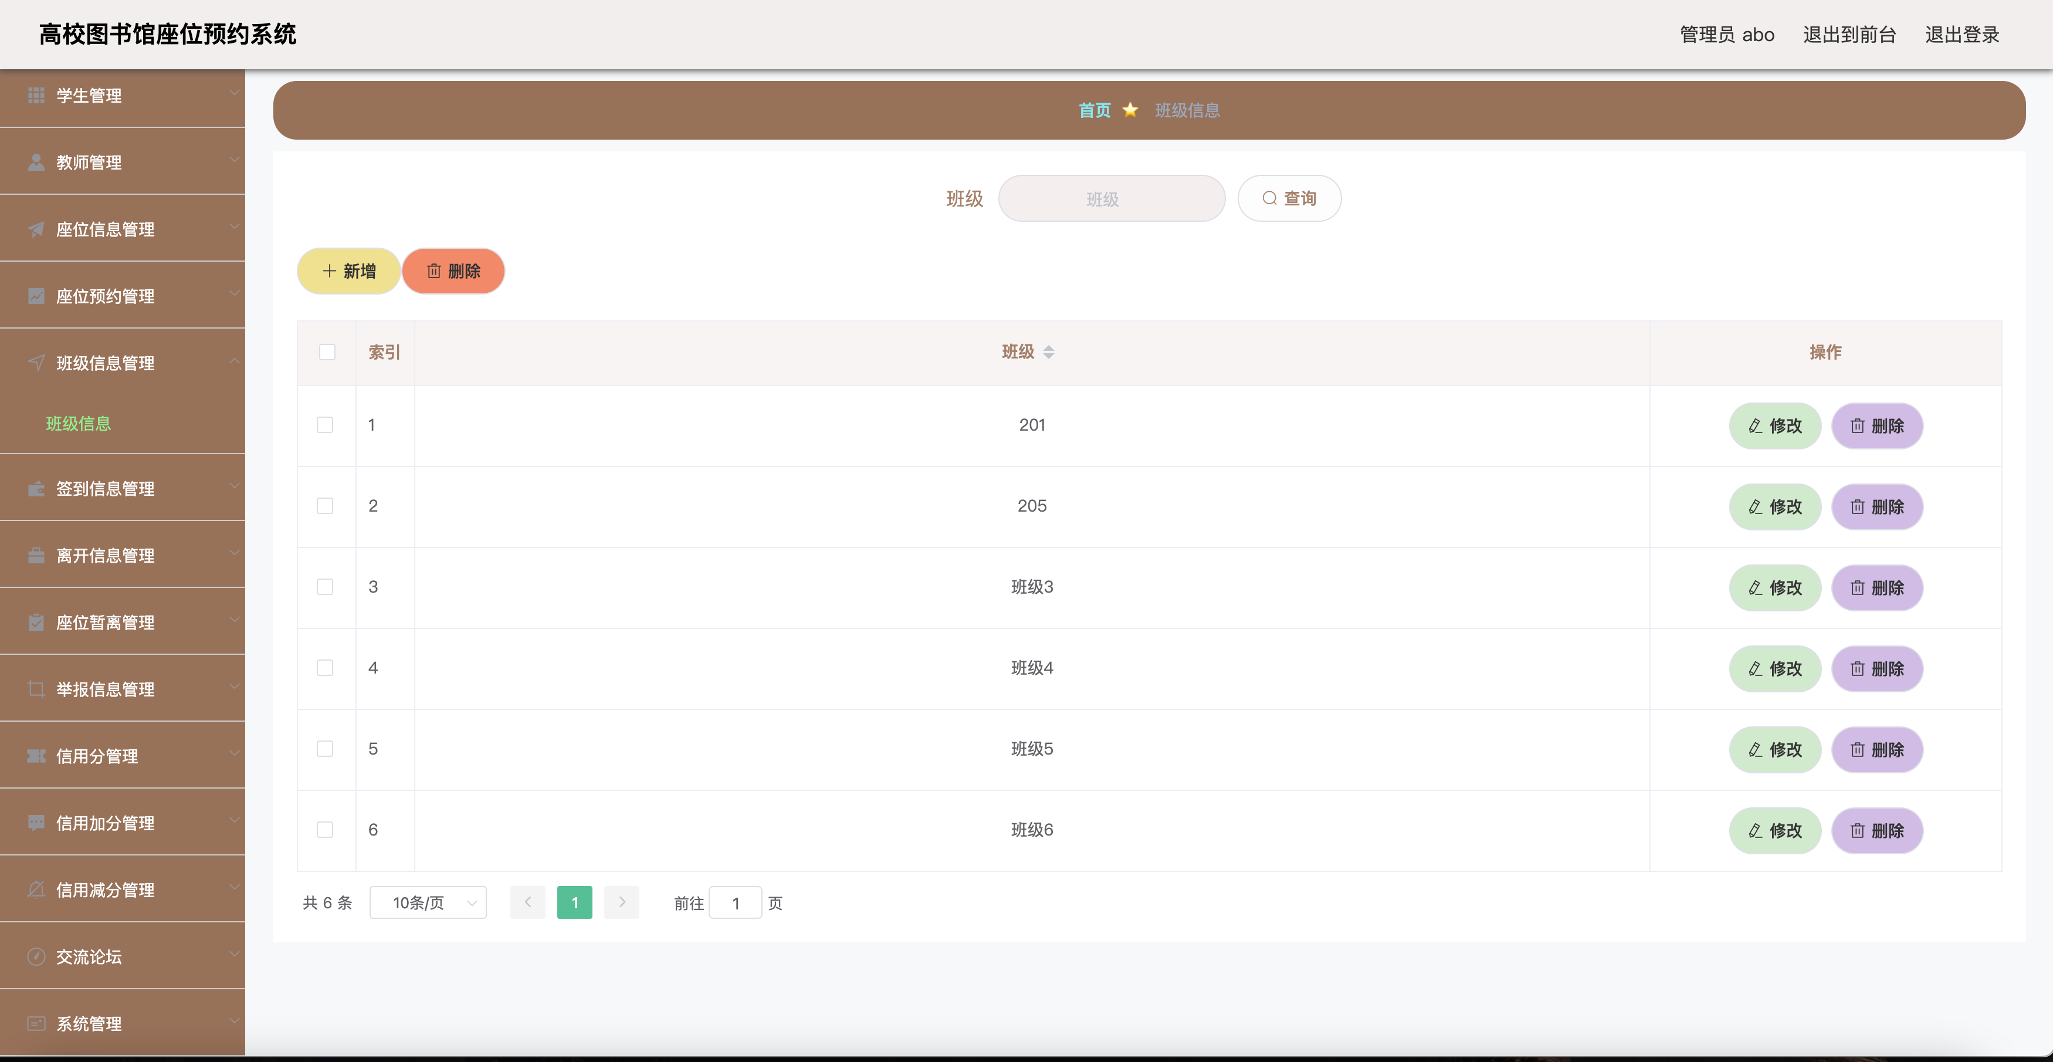This screenshot has width=2053, height=1062.
Task: Click the muted-bell icon beside 信用减分管理
Action: click(x=36, y=891)
